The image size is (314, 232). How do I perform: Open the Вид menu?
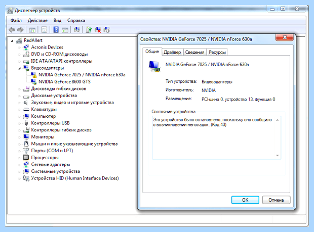click(x=57, y=20)
